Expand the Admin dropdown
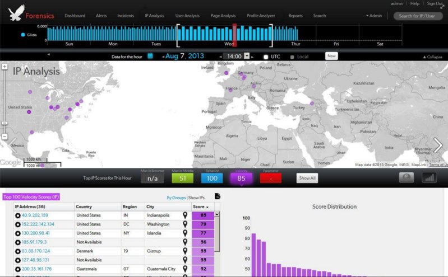448x277 pixels. point(374,16)
